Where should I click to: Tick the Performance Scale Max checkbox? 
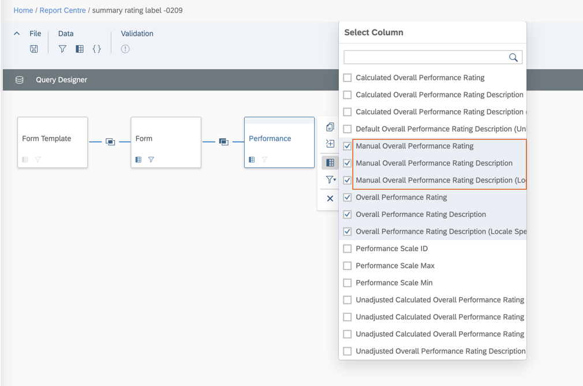coord(347,266)
